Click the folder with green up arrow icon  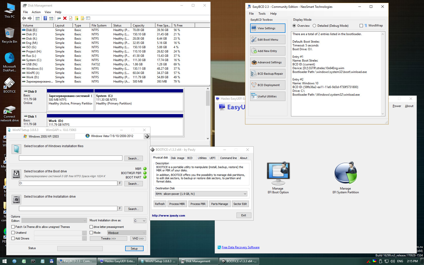click(x=76, y=18)
